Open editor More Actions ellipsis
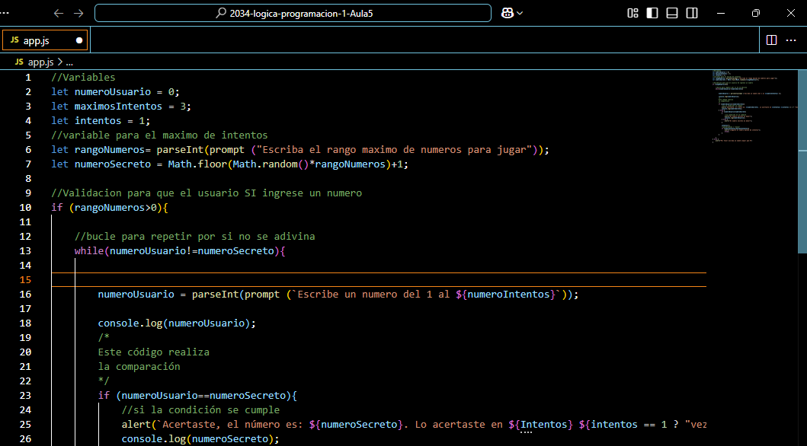807x446 pixels. tap(791, 40)
